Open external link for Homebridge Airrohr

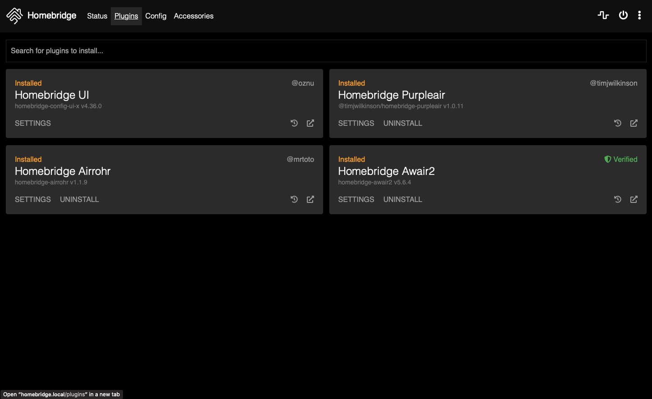tap(310, 199)
